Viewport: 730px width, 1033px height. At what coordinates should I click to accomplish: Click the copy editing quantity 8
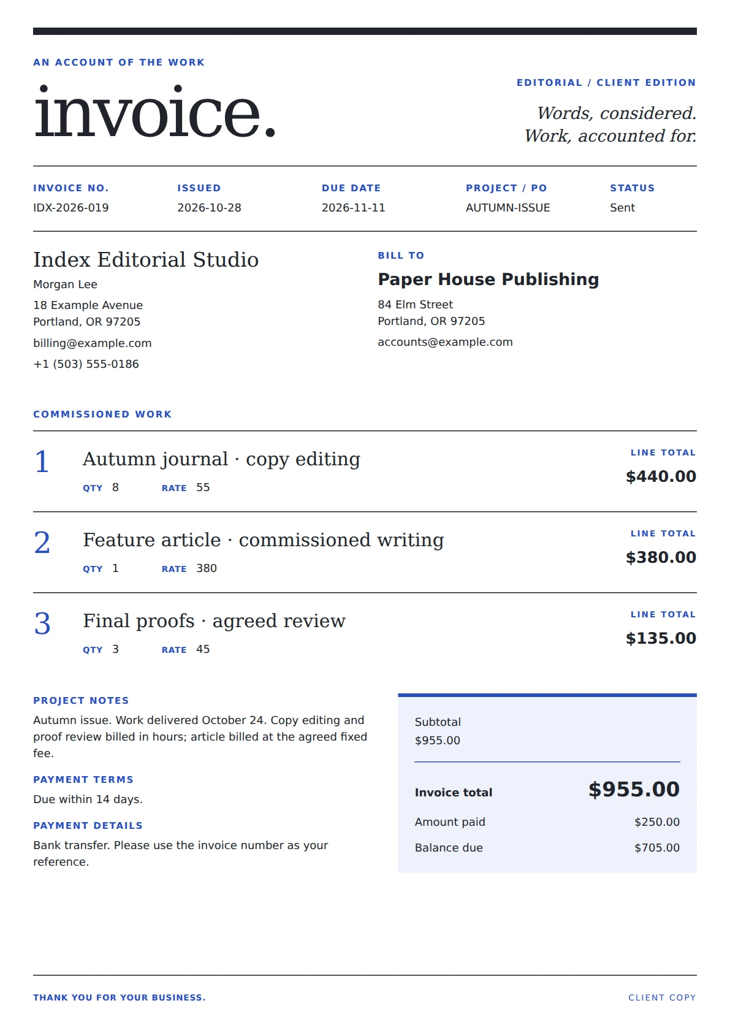coord(115,487)
